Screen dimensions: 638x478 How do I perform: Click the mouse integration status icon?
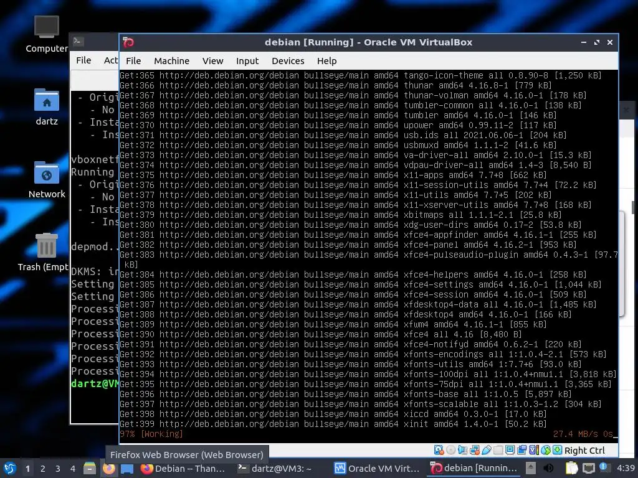coord(546,450)
